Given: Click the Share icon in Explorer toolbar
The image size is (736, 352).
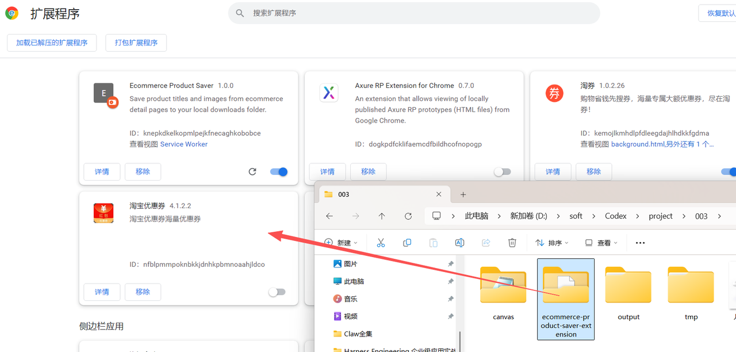Looking at the screenshot, I should [486, 243].
